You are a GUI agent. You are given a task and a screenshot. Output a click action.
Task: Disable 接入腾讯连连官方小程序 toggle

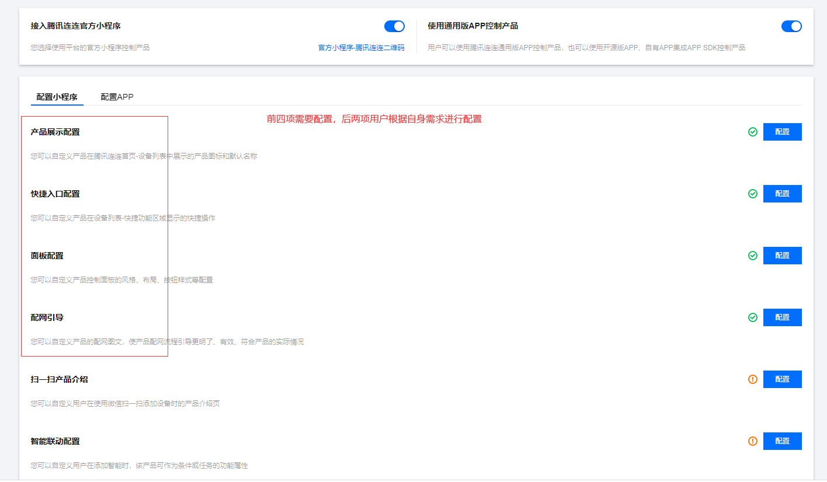(x=394, y=26)
